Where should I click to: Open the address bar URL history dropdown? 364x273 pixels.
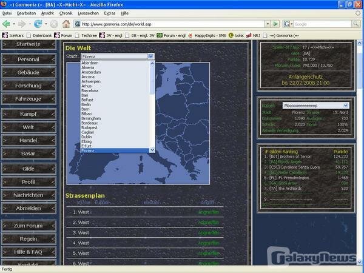point(268,24)
